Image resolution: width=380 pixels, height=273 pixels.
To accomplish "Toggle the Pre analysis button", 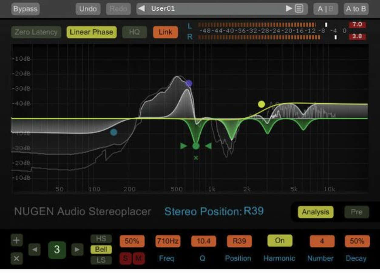I will click(357, 212).
